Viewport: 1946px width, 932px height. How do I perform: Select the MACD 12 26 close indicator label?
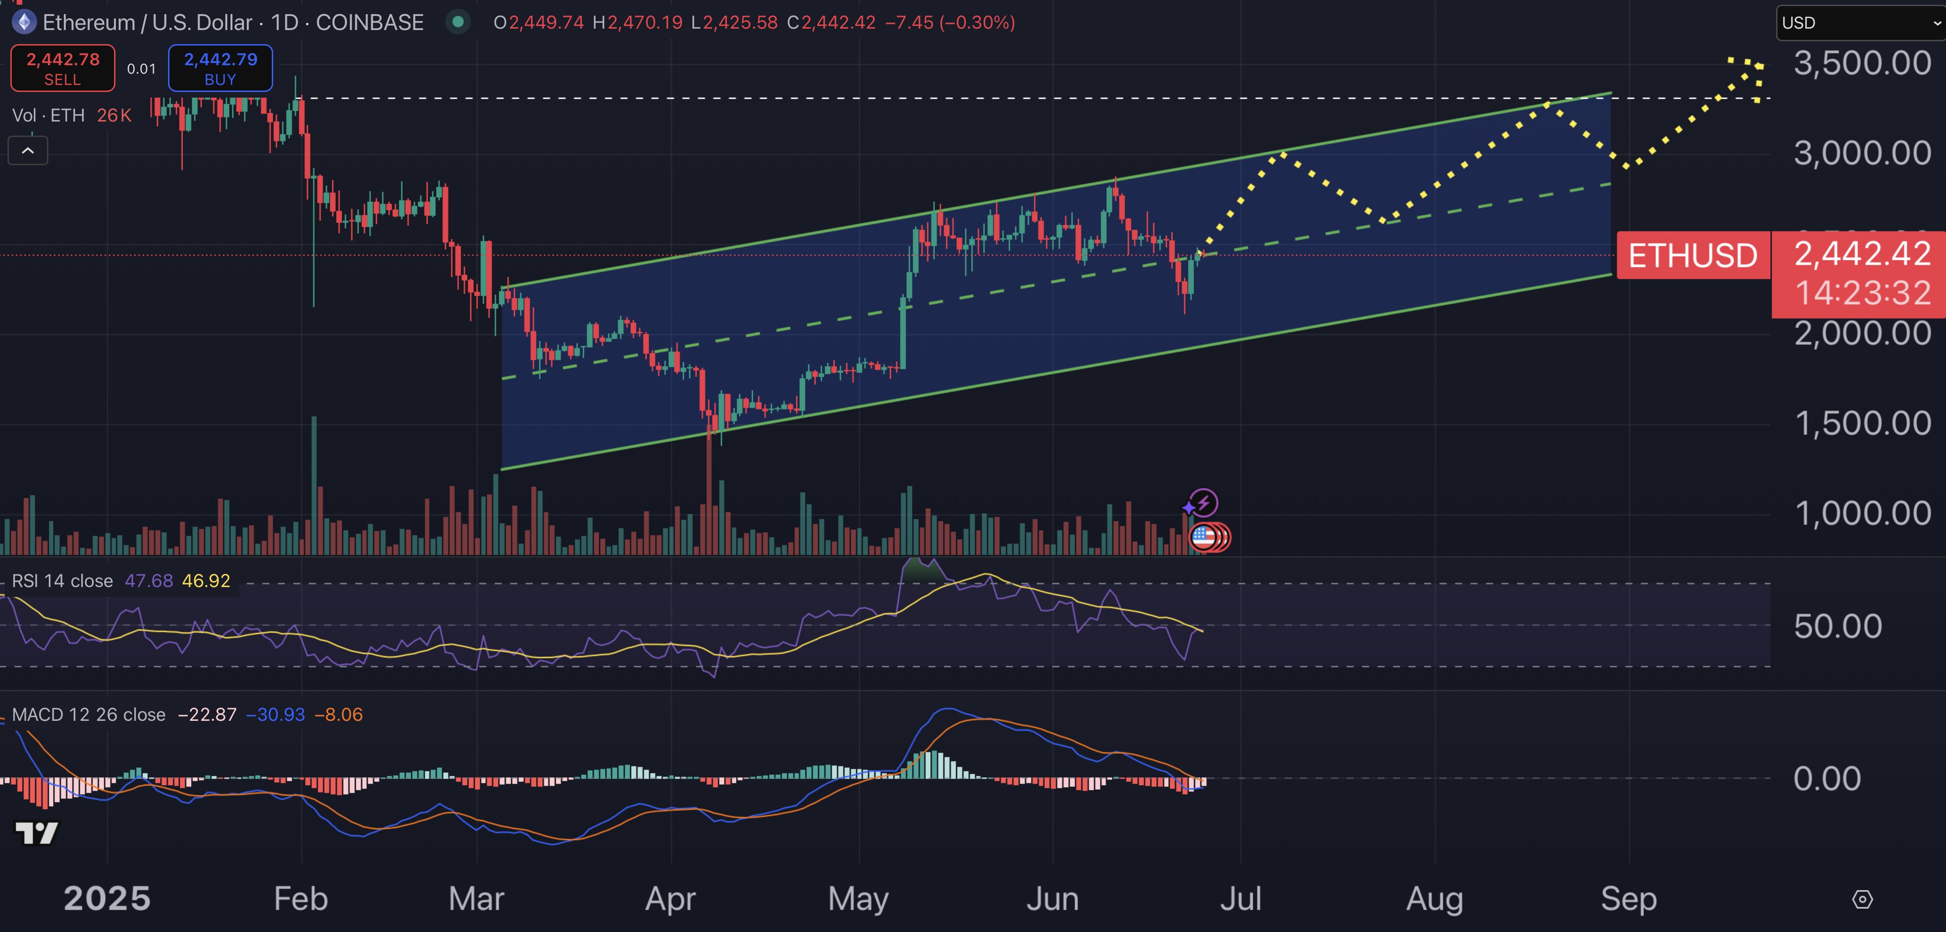[88, 714]
